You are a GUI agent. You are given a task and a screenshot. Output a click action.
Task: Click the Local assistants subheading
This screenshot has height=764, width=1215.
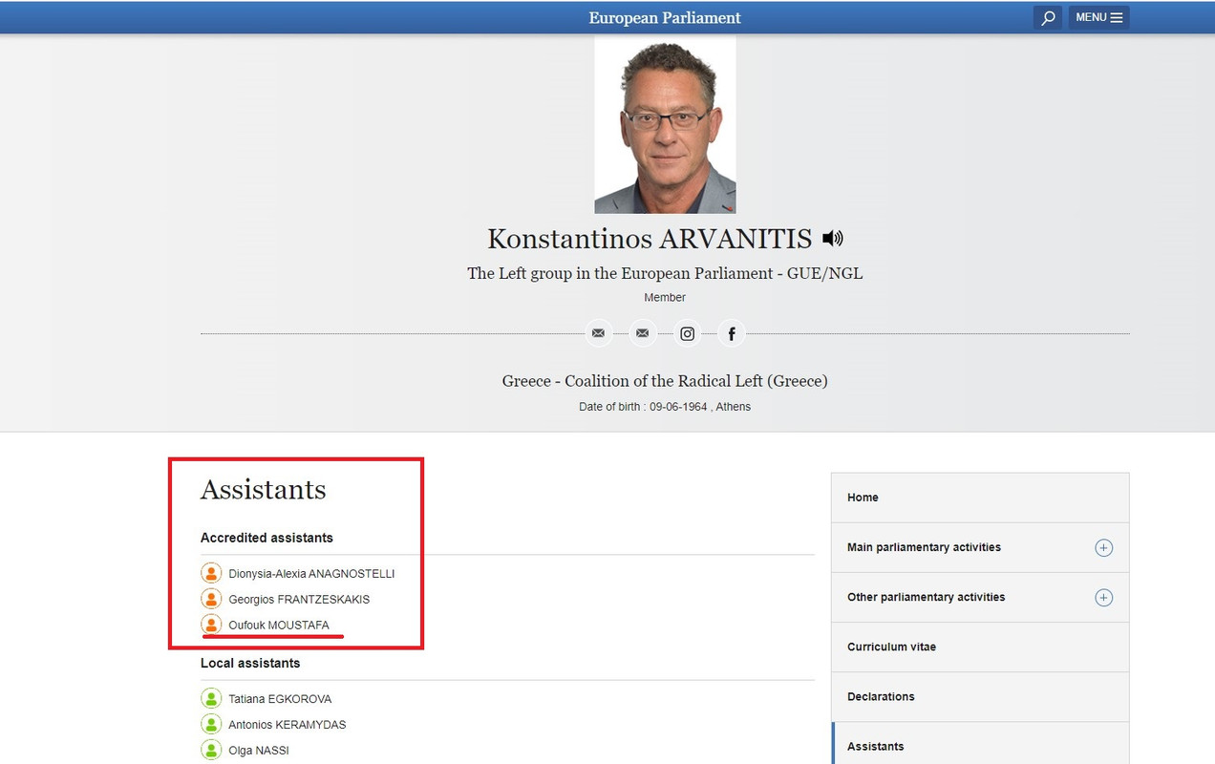coord(250,663)
